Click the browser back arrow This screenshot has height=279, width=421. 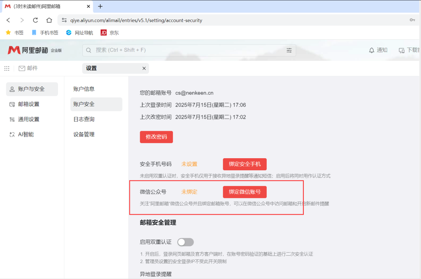coord(8,20)
